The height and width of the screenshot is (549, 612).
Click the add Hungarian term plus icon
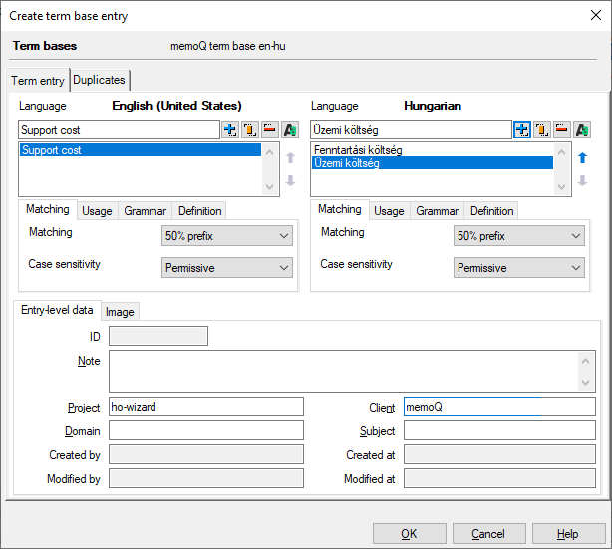[522, 130]
